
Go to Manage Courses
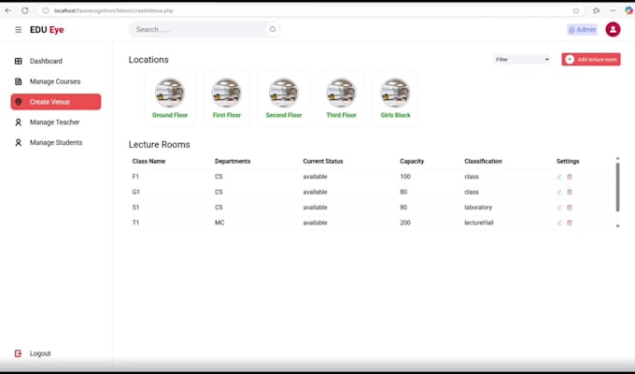[54, 81]
